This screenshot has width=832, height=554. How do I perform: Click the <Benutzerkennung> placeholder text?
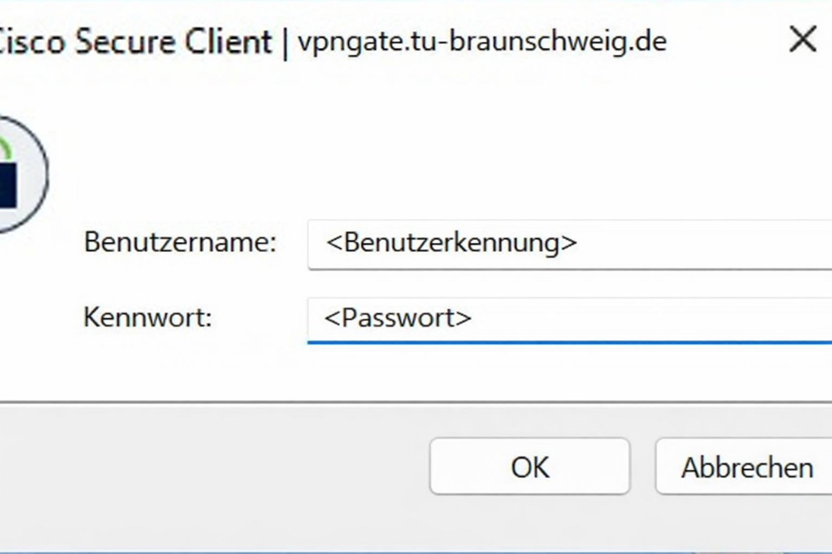451,243
